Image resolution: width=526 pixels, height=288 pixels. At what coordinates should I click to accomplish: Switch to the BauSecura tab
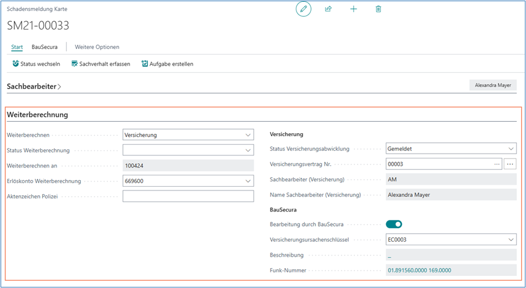[45, 47]
